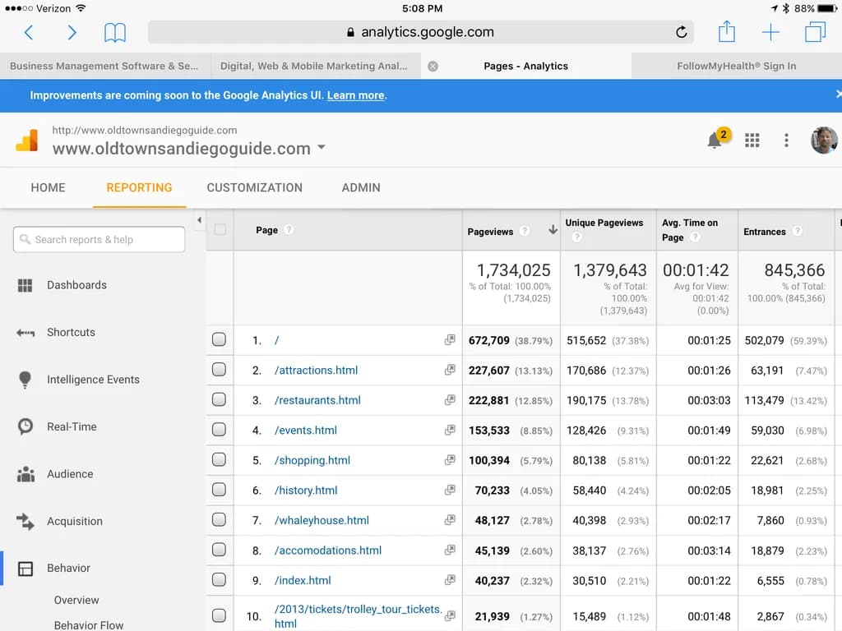Open the Dashboards sidebar section
This screenshot has width=842, height=631.
pyautogui.click(x=76, y=285)
